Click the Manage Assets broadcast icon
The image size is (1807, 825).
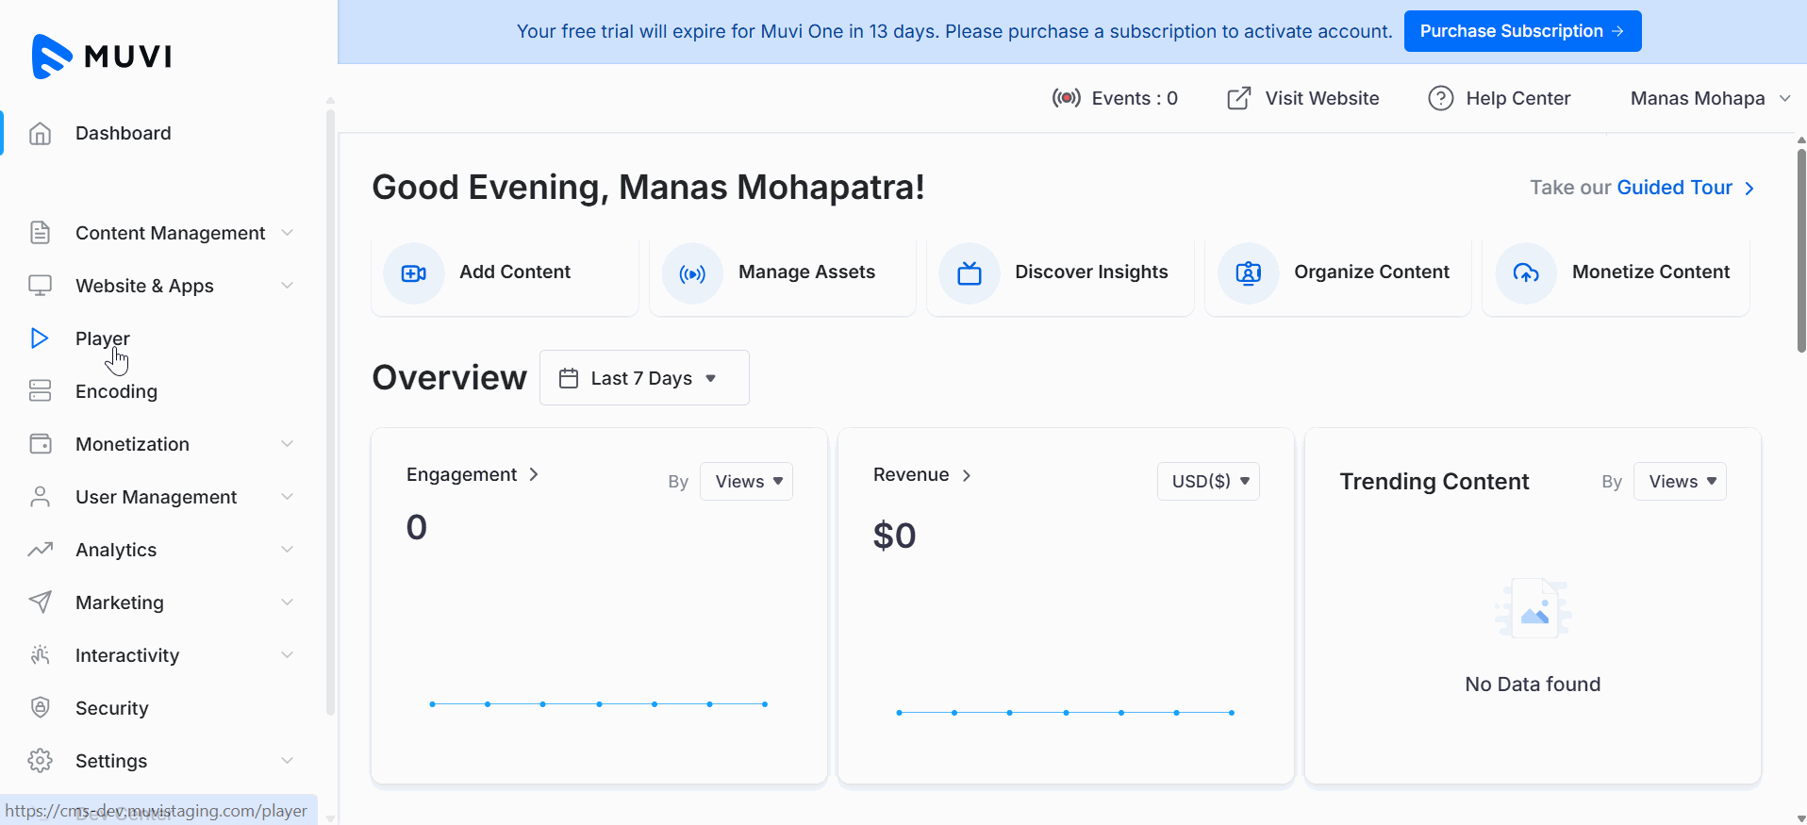(692, 273)
